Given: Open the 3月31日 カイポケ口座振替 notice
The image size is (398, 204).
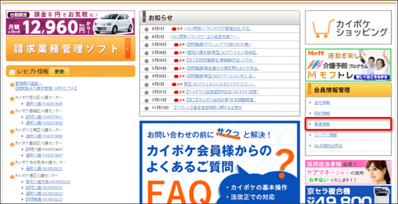Looking at the screenshot, I should pyautogui.click(x=222, y=92).
